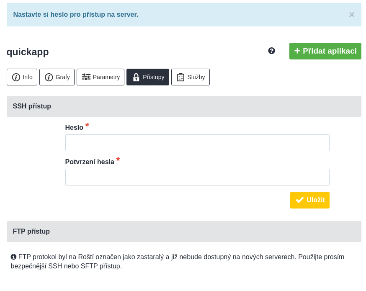The image size is (366, 291).
Task: Click the Služby checklist icon
Action: [180, 77]
